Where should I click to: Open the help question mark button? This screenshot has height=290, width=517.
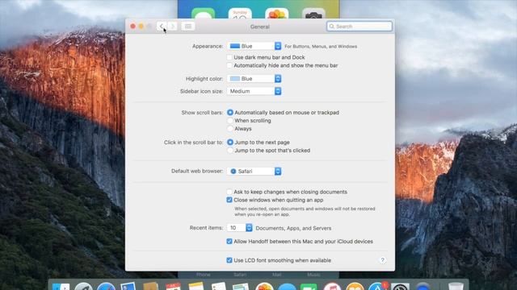(x=382, y=260)
